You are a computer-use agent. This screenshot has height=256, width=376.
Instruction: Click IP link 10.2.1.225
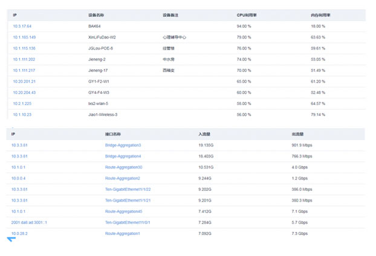tap(22, 103)
